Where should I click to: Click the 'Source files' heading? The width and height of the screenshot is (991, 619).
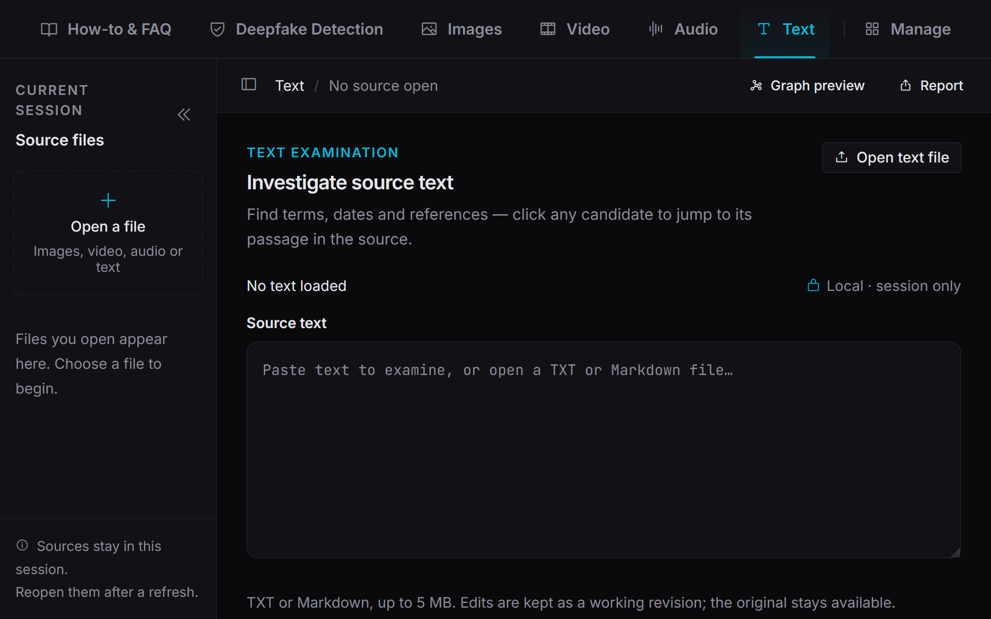point(60,140)
